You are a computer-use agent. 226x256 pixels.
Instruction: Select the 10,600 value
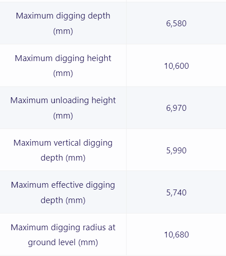click(176, 66)
